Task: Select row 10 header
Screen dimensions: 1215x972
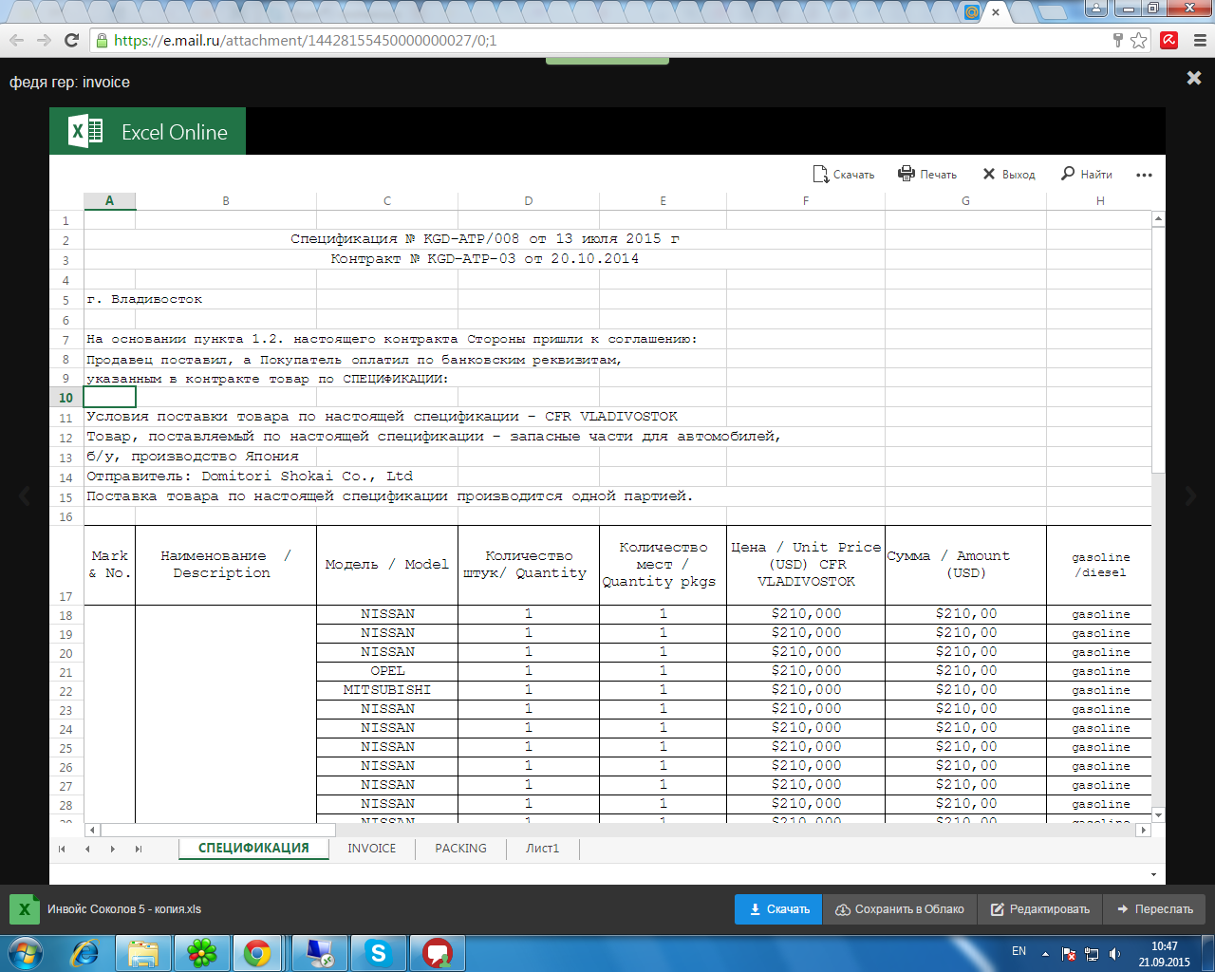Action: coord(65,398)
